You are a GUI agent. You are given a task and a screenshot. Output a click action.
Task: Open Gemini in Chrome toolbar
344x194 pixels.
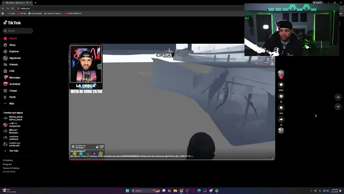(x=317, y=3)
